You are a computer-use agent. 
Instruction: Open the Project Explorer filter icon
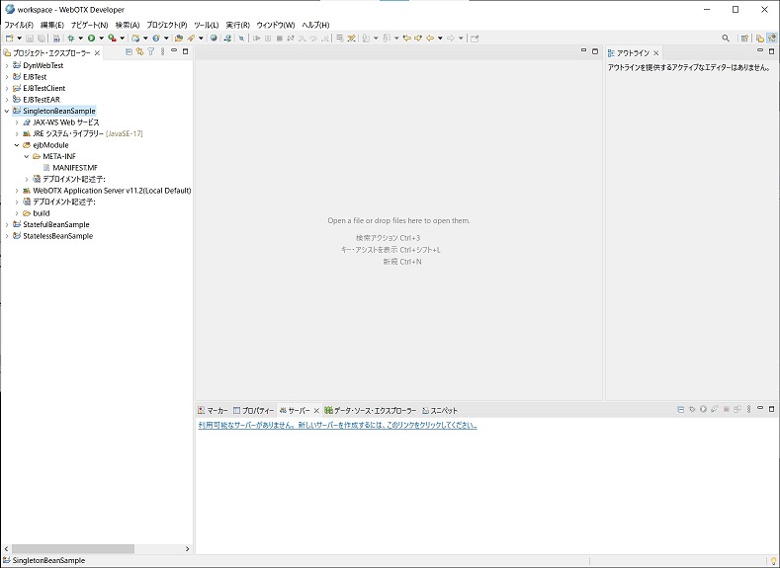pyautogui.click(x=150, y=51)
